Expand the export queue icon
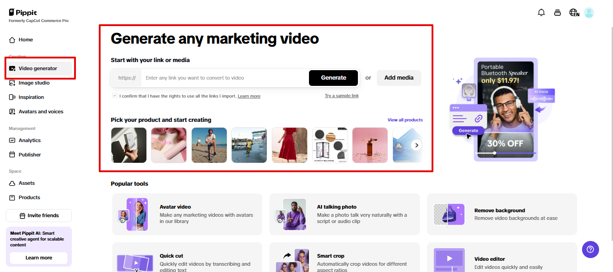This screenshot has height=272, width=613. tap(557, 13)
